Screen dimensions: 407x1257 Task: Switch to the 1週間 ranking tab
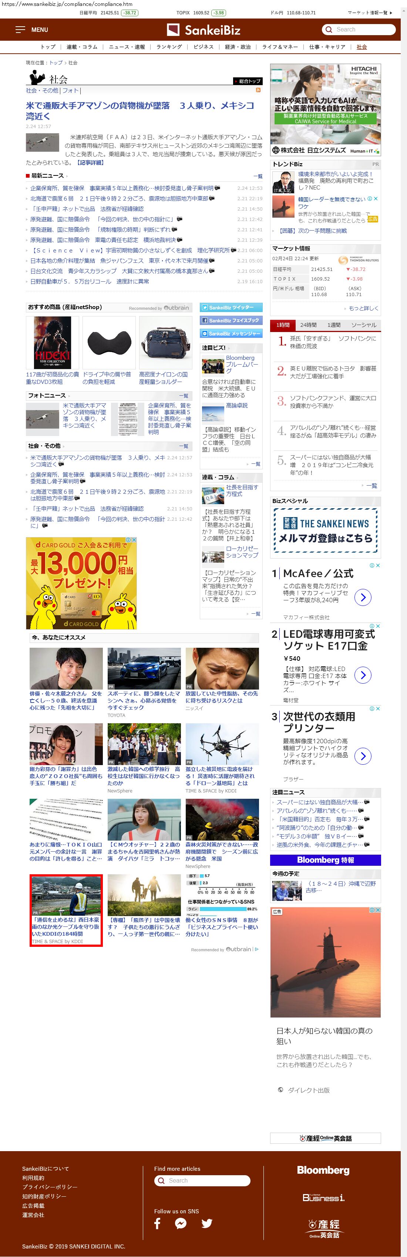[334, 325]
